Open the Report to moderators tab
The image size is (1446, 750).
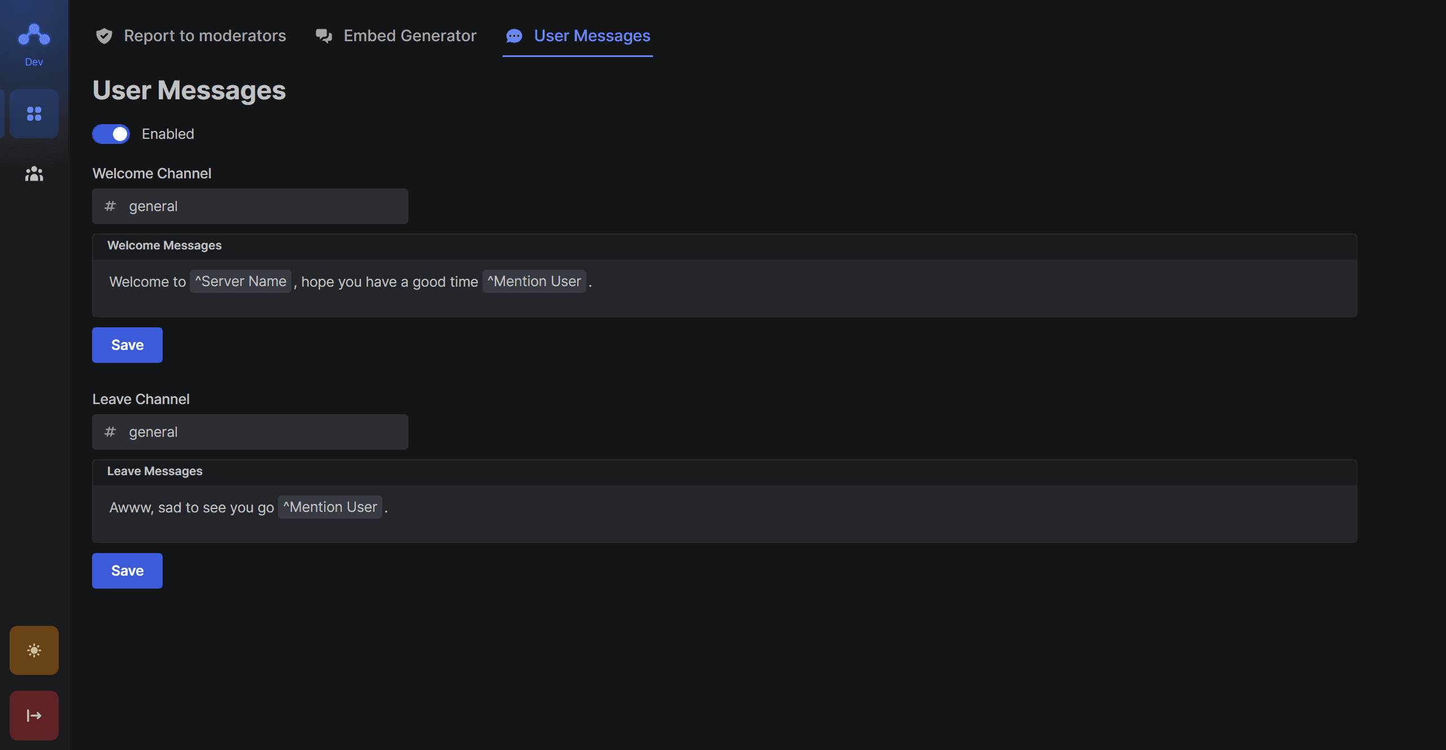coord(204,36)
